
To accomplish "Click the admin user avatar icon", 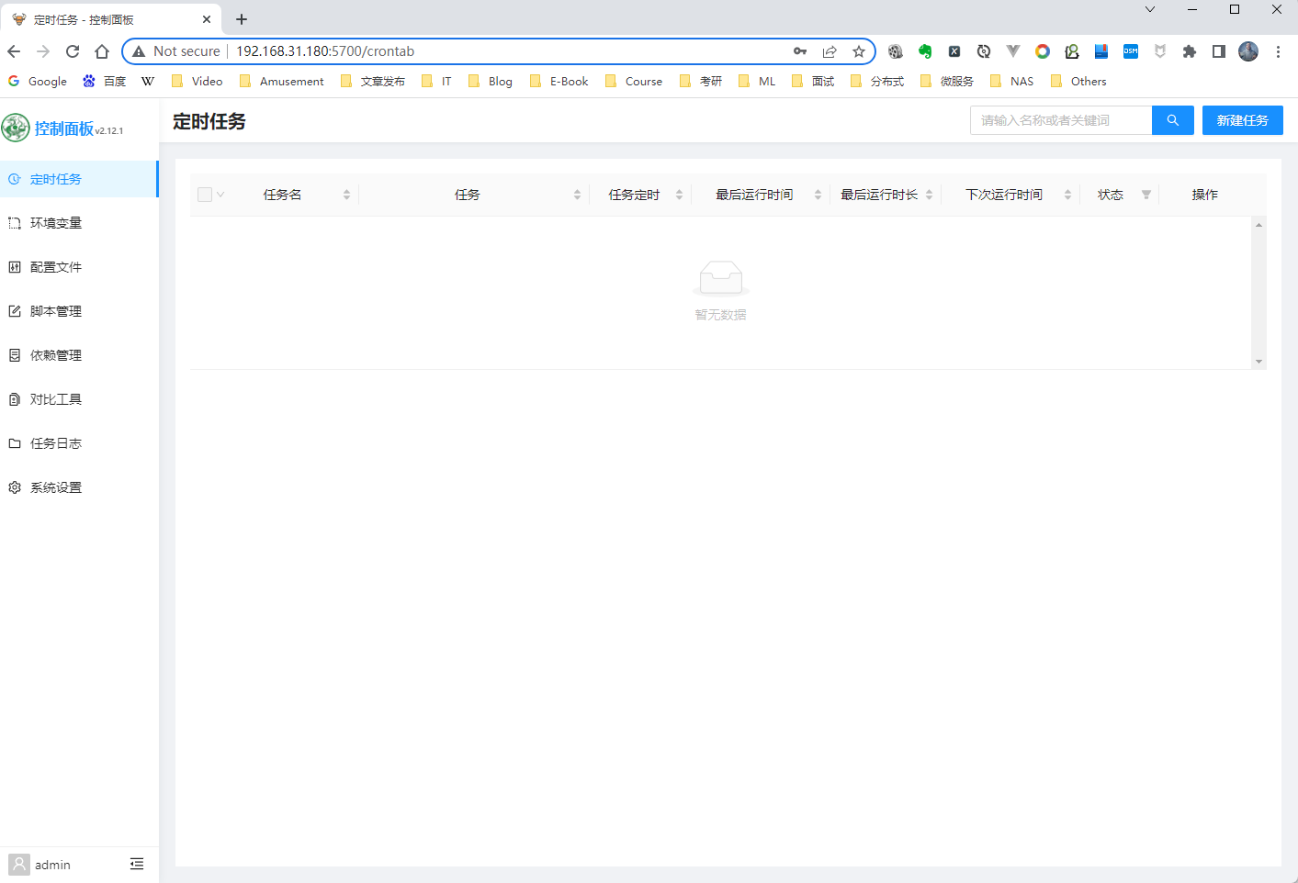I will point(18,864).
